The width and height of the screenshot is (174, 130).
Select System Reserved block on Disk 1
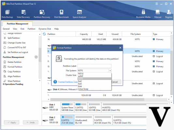[x=67, y=107]
